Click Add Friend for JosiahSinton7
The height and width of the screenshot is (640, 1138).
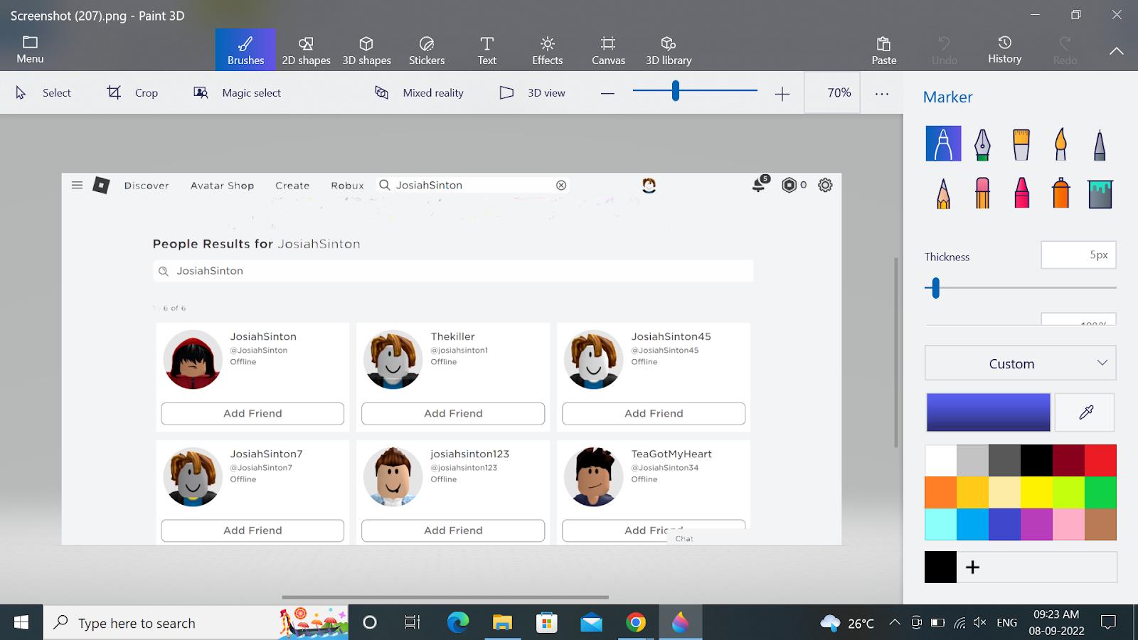point(252,530)
